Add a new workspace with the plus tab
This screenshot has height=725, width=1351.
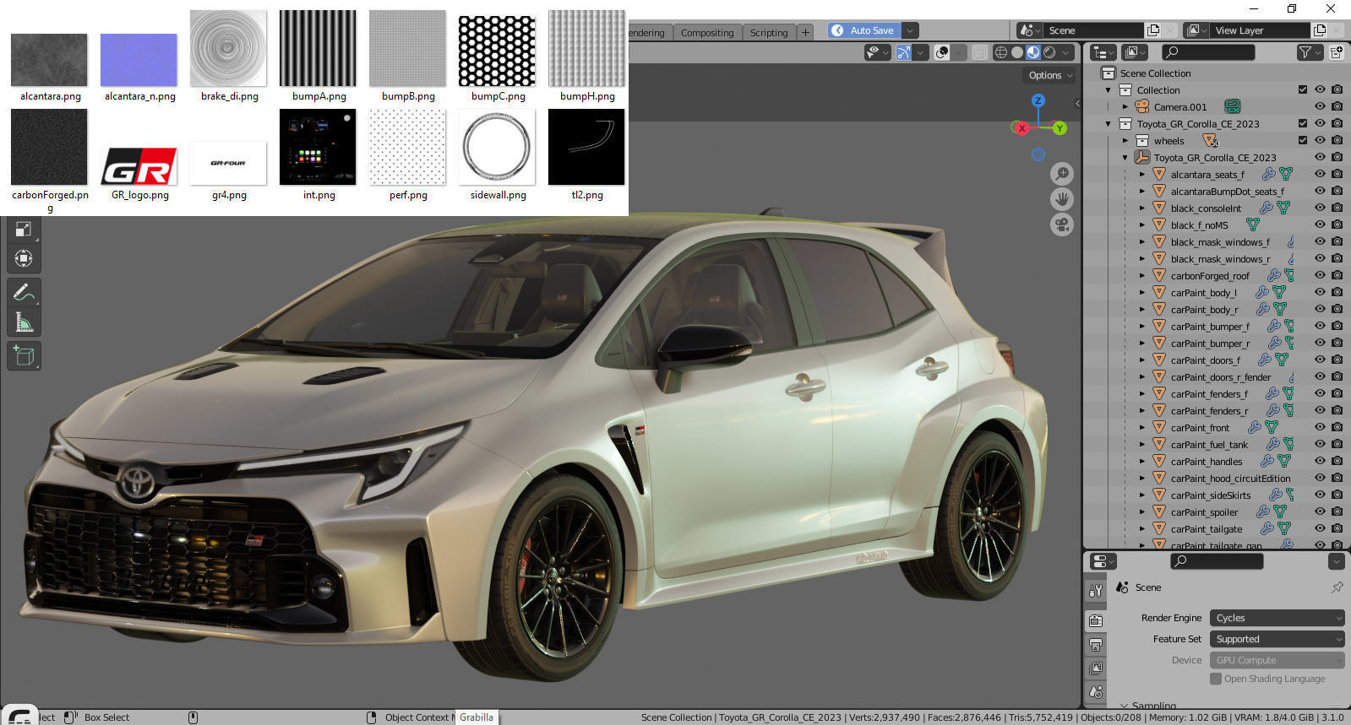[x=805, y=33]
